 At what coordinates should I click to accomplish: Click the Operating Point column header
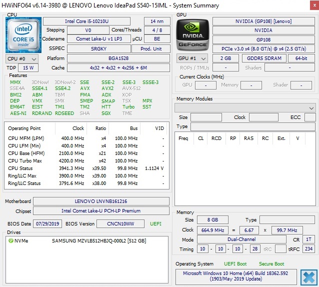tap(24, 128)
